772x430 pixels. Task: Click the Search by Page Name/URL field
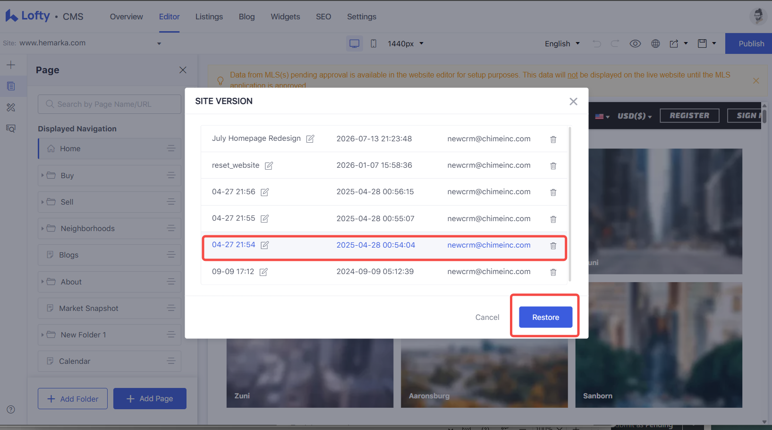click(110, 104)
